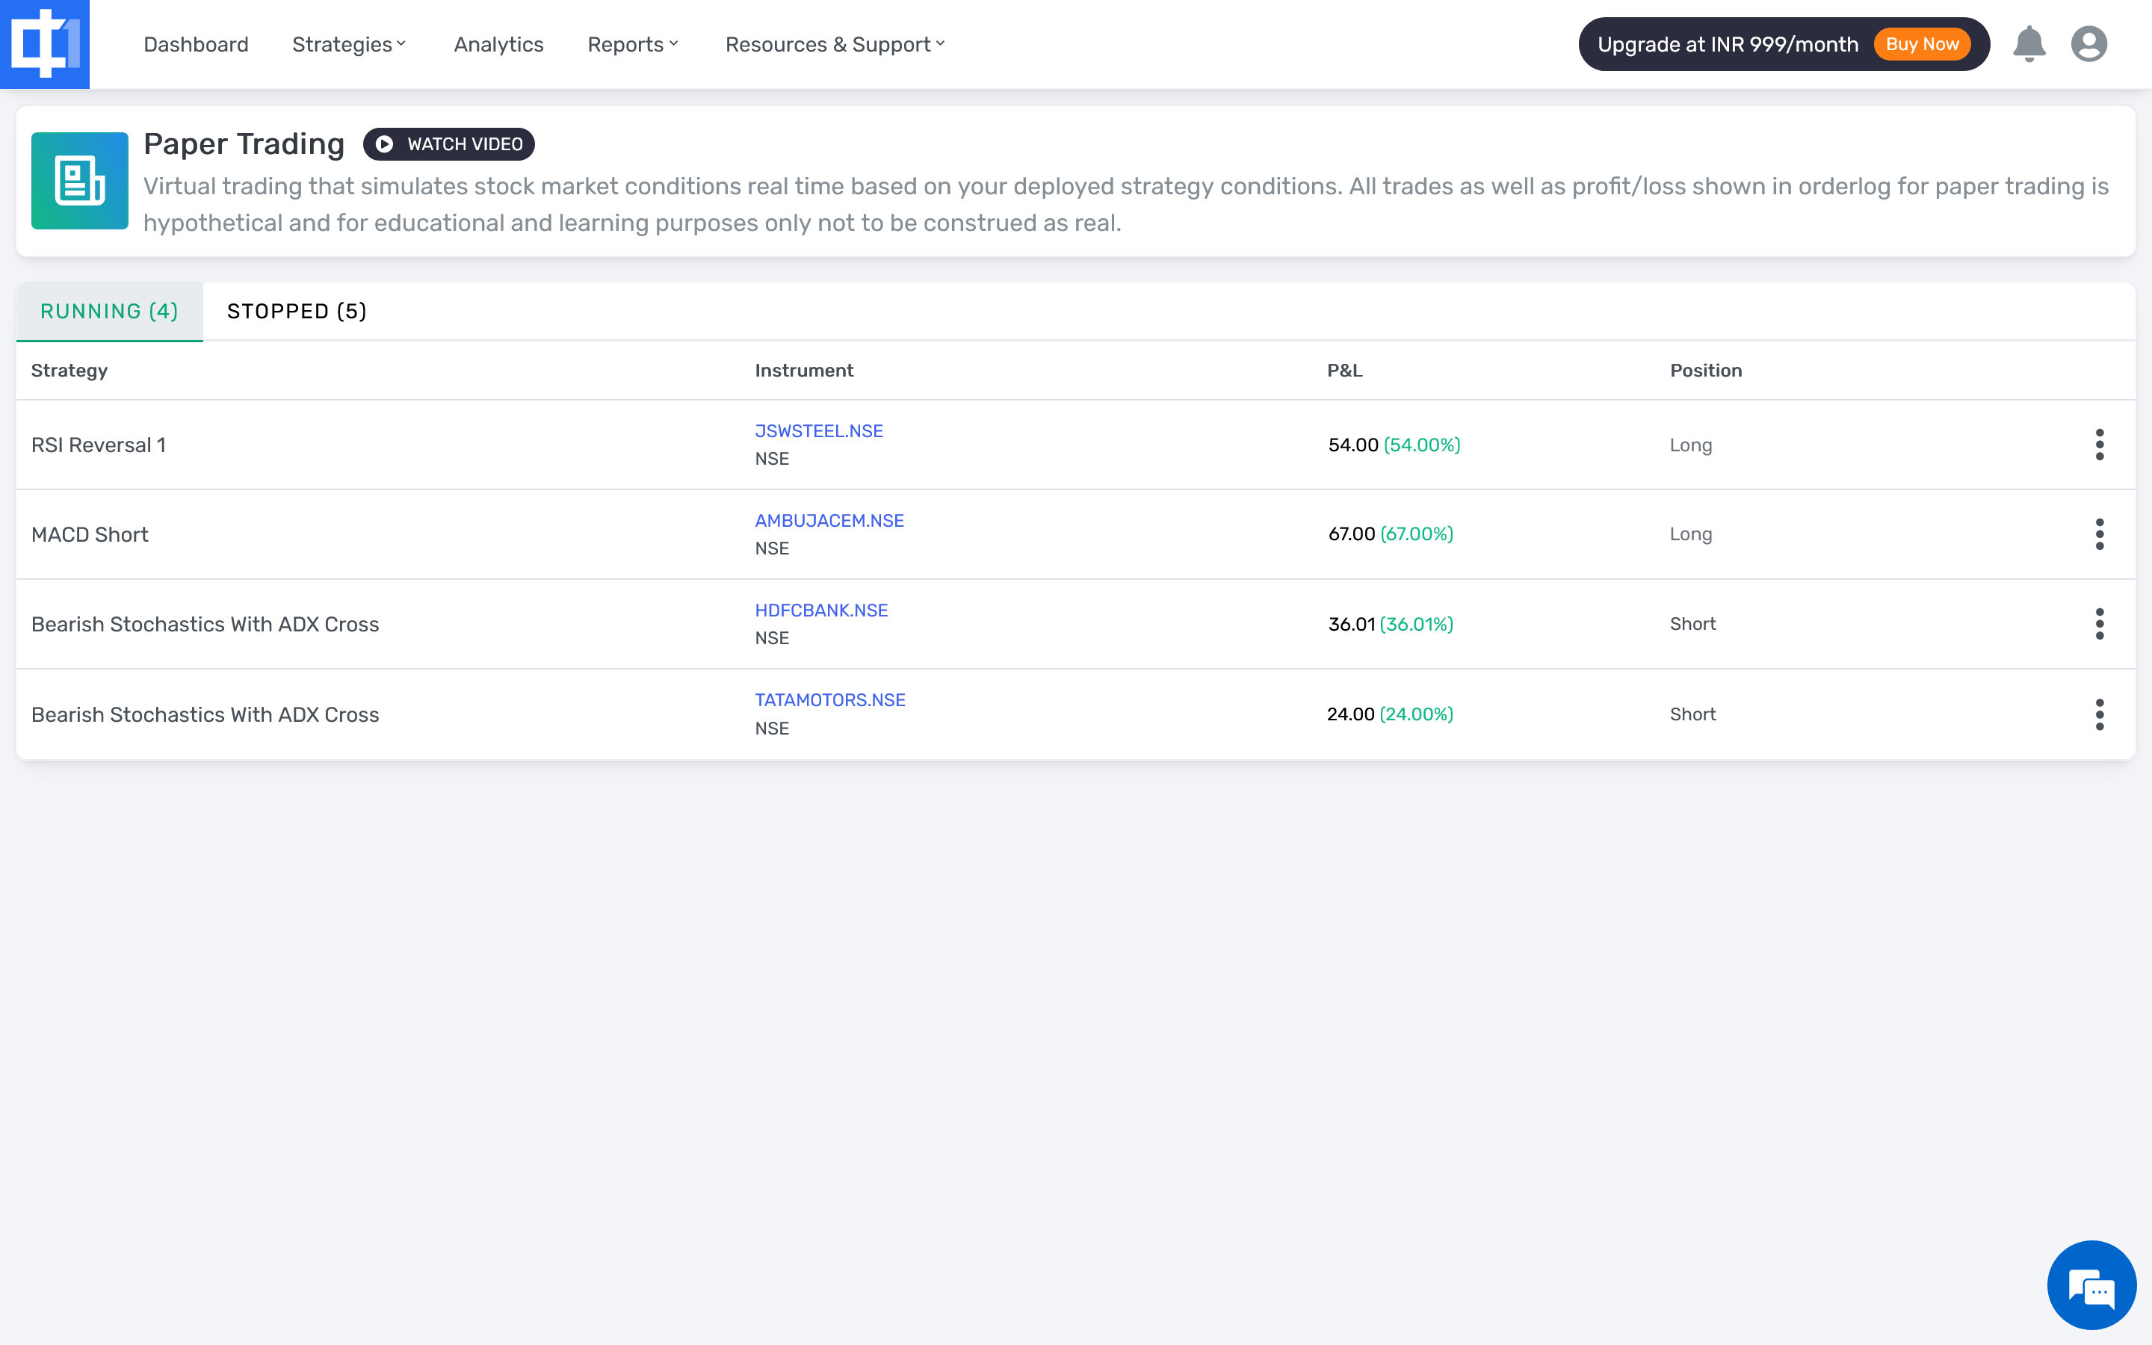
Task: Go to the Dashboard menu item
Action: (x=196, y=45)
